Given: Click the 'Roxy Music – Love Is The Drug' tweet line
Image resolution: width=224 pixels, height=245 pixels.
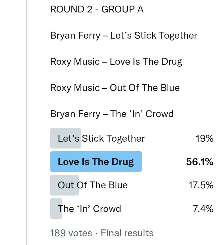Looking at the screenshot, I should coord(116,62).
